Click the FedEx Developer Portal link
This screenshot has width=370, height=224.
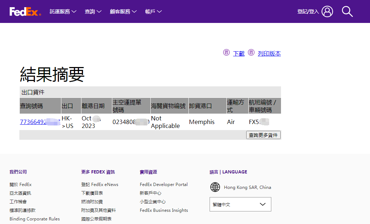pos(164,185)
